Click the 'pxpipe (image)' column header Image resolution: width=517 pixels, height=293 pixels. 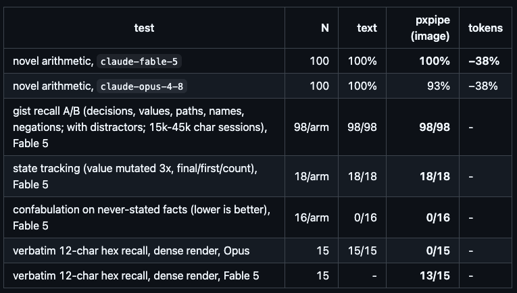pyautogui.click(x=430, y=28)
